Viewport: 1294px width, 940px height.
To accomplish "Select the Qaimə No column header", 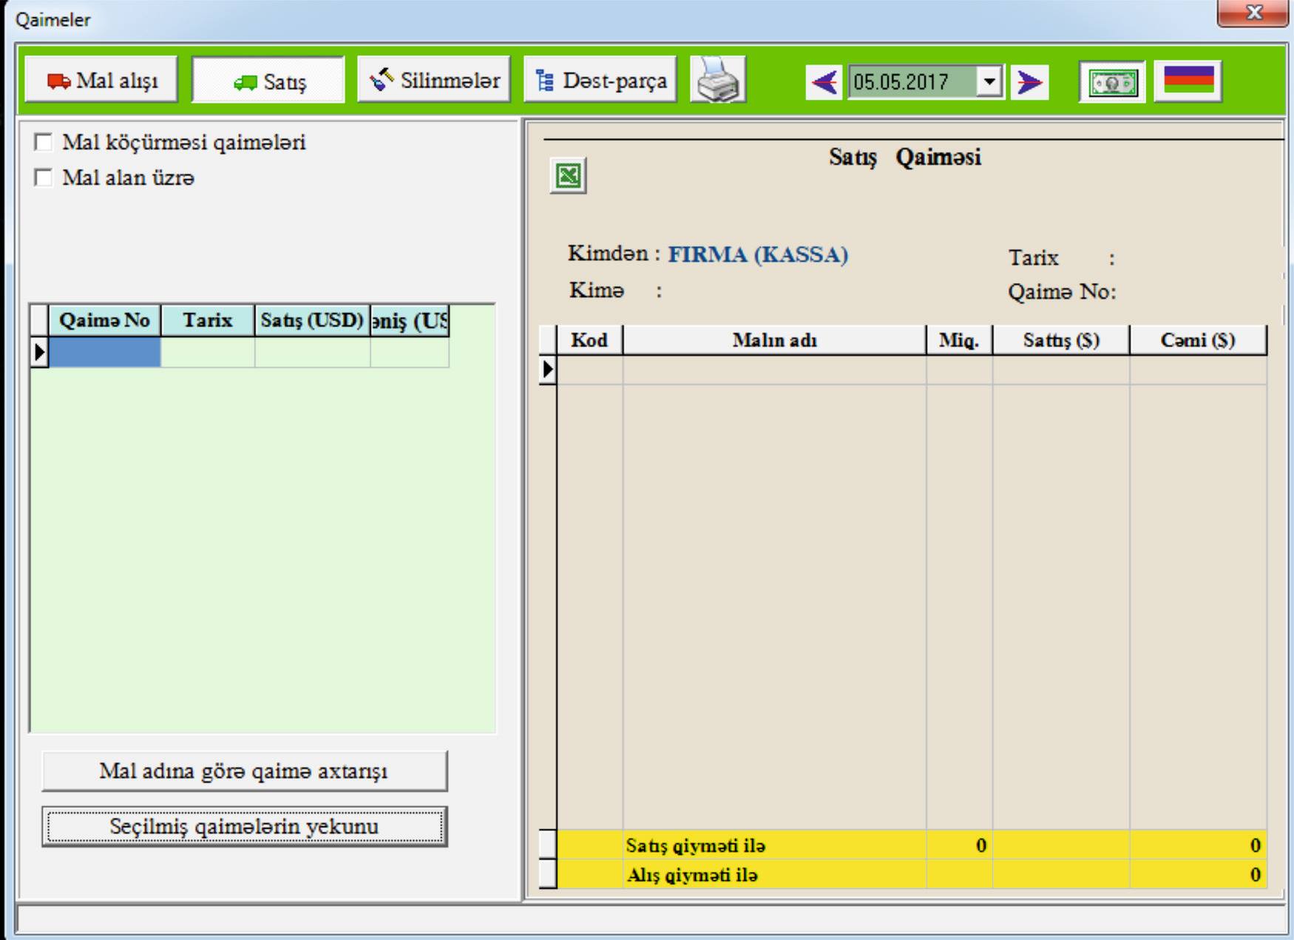I will 104,320.
